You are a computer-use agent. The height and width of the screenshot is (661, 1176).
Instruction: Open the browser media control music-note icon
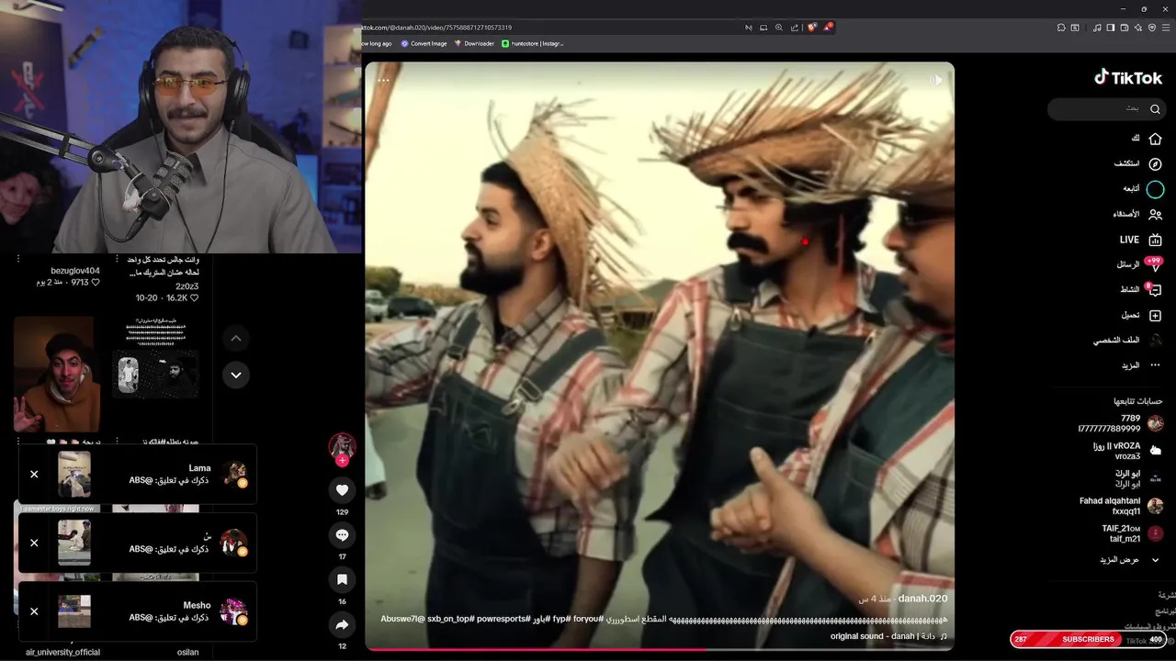pyautogui.click(x=1097, y=28)
